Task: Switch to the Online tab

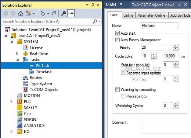Action: coord(128,15)
